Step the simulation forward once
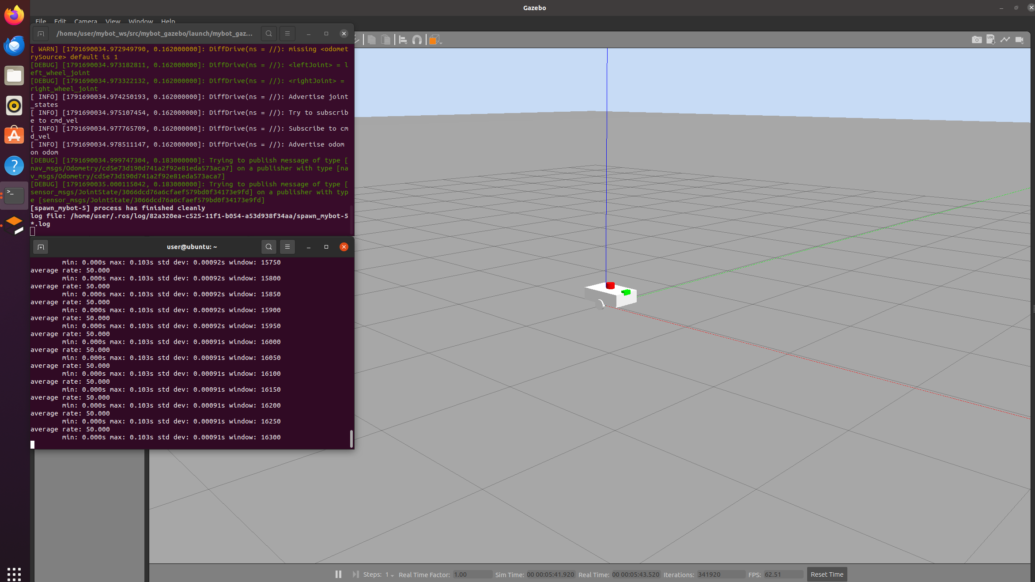The width and height of the screenshot is (1035, 582). pyautogui.click(x=355, y=574)
